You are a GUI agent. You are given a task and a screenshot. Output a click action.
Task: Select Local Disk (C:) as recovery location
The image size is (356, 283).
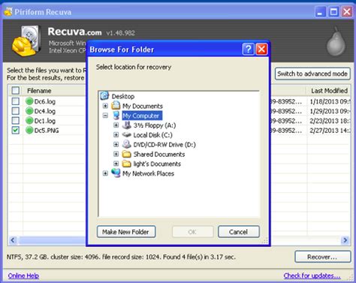point(152,135)
